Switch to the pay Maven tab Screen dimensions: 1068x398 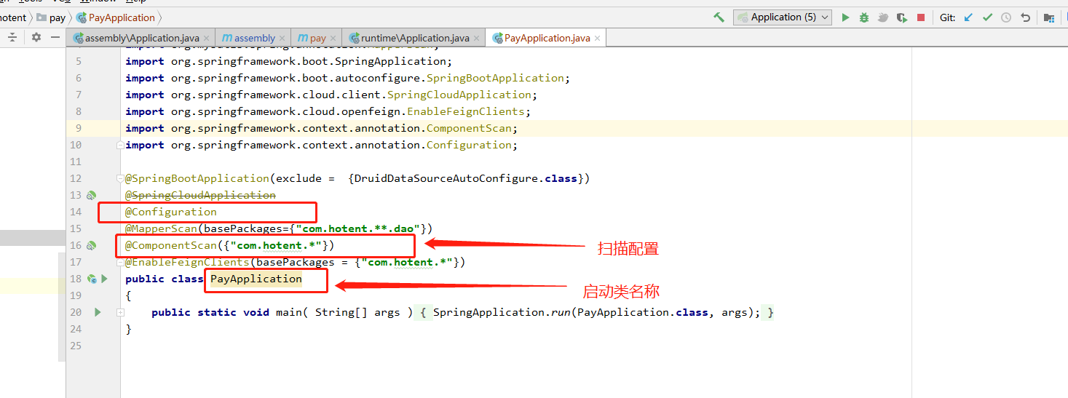[x=317, y=38]
